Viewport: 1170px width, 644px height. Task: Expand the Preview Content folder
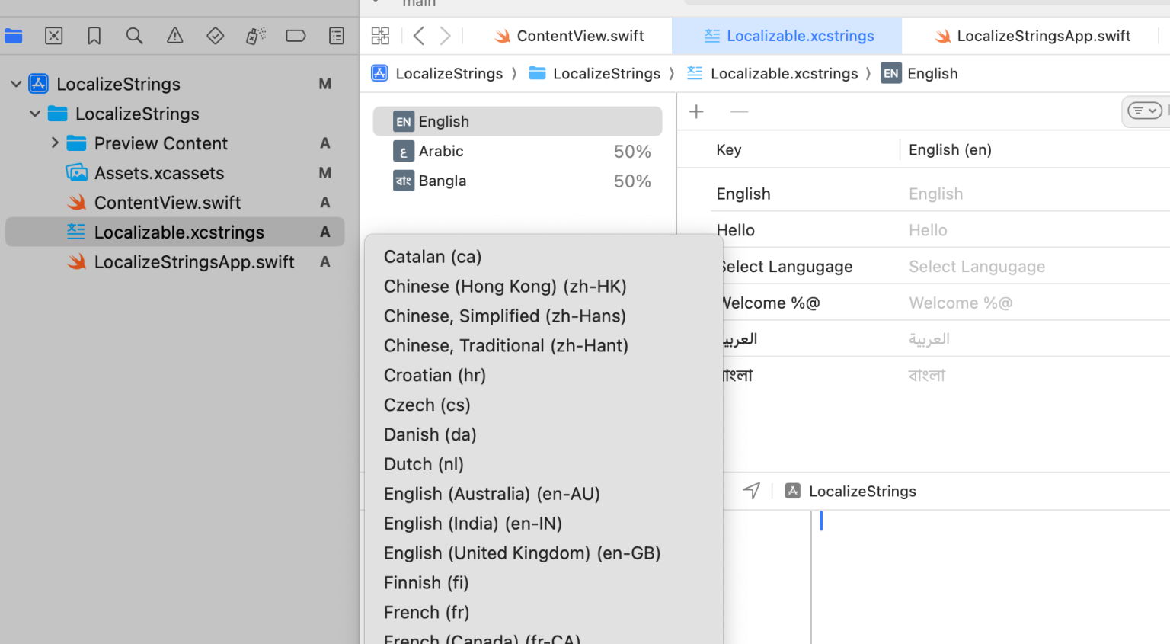point(54,143)
